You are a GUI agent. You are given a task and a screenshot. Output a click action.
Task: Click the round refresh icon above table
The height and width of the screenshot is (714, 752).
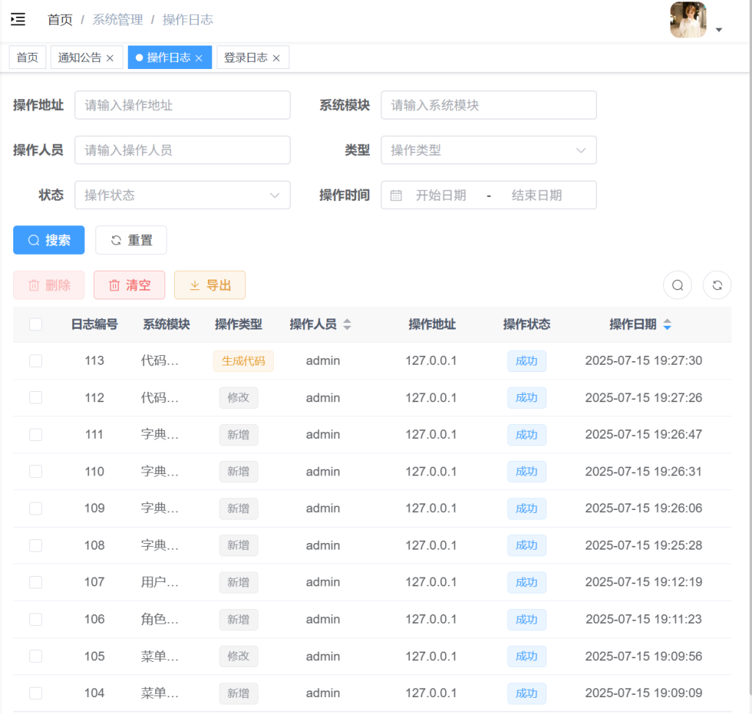click(717, 285)
